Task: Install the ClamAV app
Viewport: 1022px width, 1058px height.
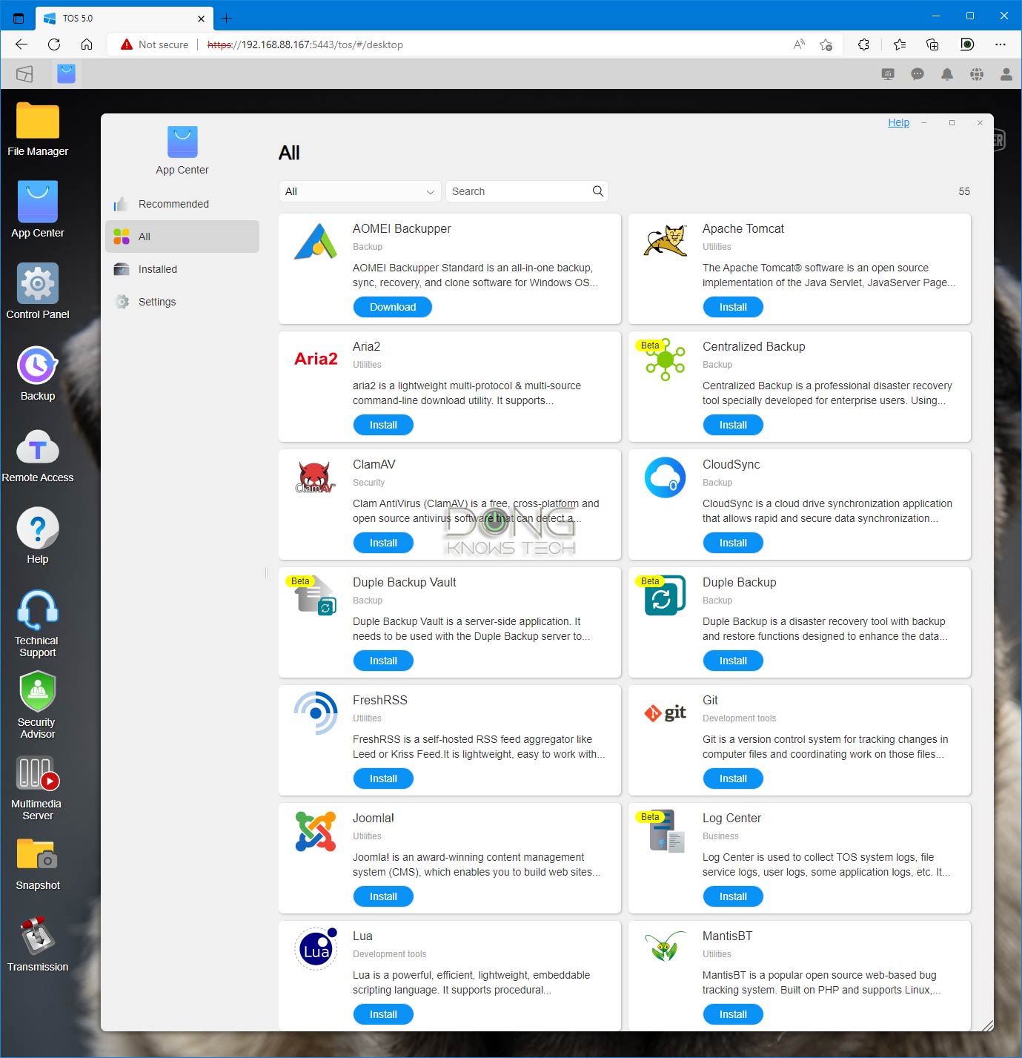Action: pyautogui.click(x=383, y=543)
